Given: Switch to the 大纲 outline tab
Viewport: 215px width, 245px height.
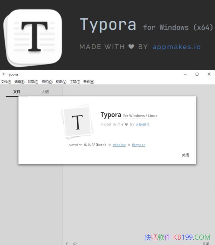Looking at the screenshot, I should (x=45, y=92).
